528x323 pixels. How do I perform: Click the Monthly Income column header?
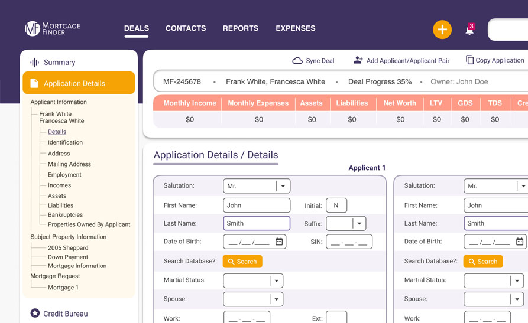190,103
